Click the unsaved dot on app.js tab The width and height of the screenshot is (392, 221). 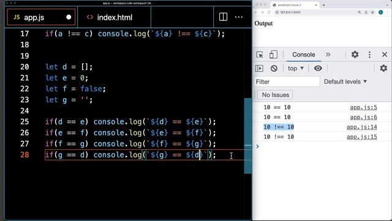coord(69,17)
